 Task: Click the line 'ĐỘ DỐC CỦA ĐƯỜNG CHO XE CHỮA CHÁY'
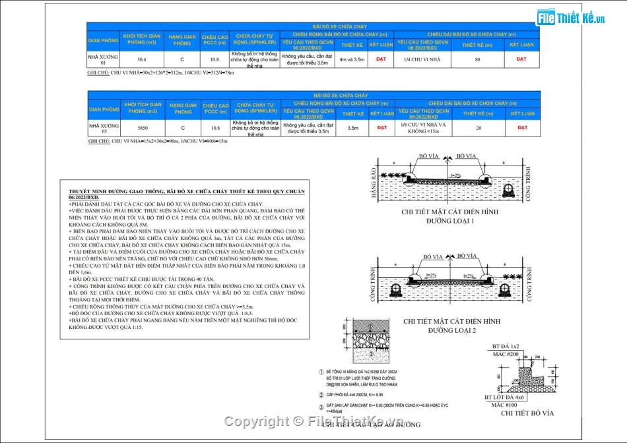click(160, 314)
